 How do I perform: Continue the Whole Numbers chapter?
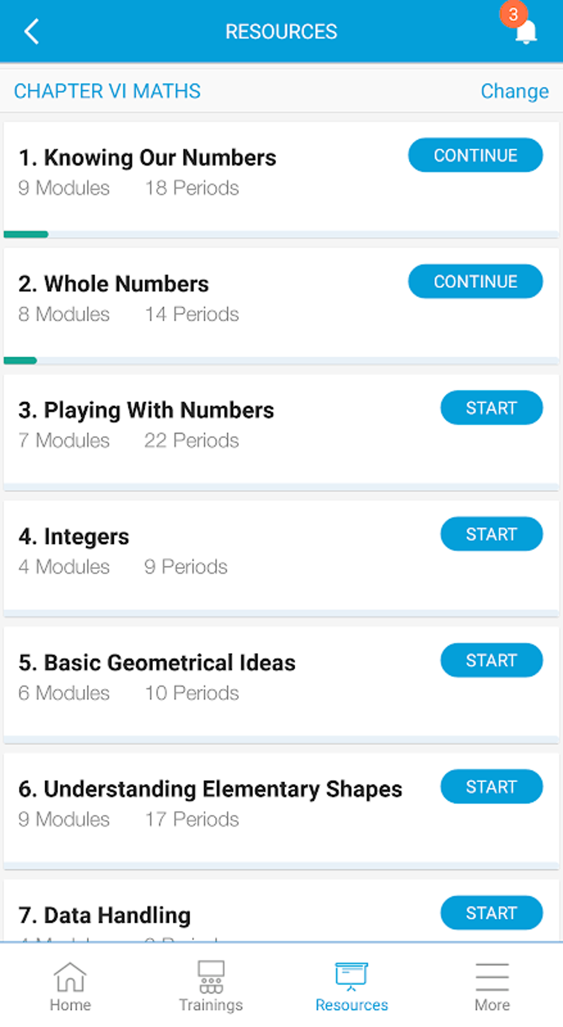pos(475,282)
